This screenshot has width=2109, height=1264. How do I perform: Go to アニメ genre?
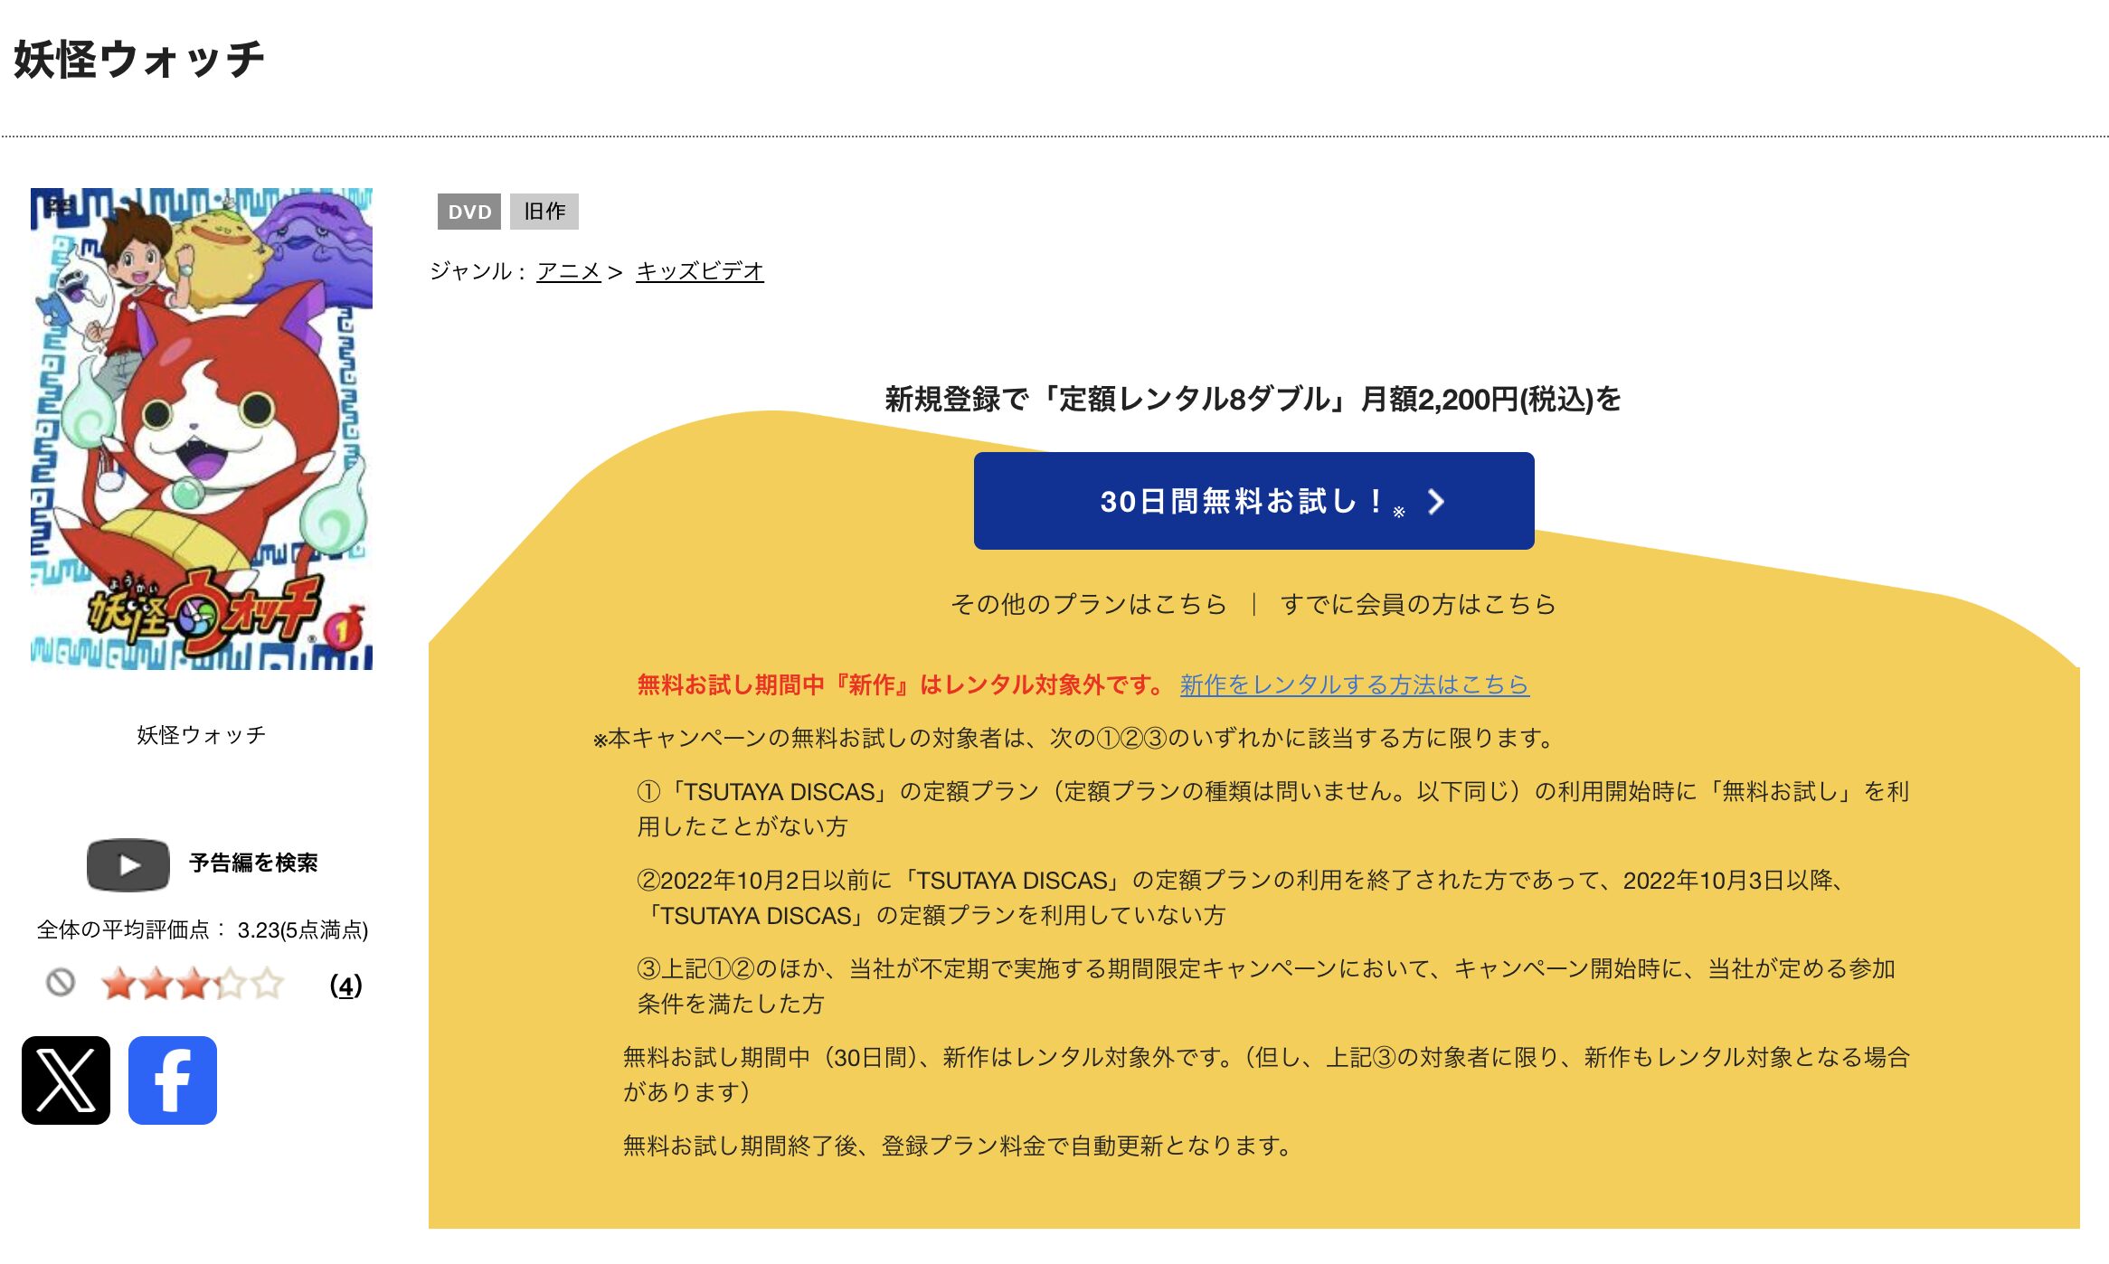click(x=568, y=271)
